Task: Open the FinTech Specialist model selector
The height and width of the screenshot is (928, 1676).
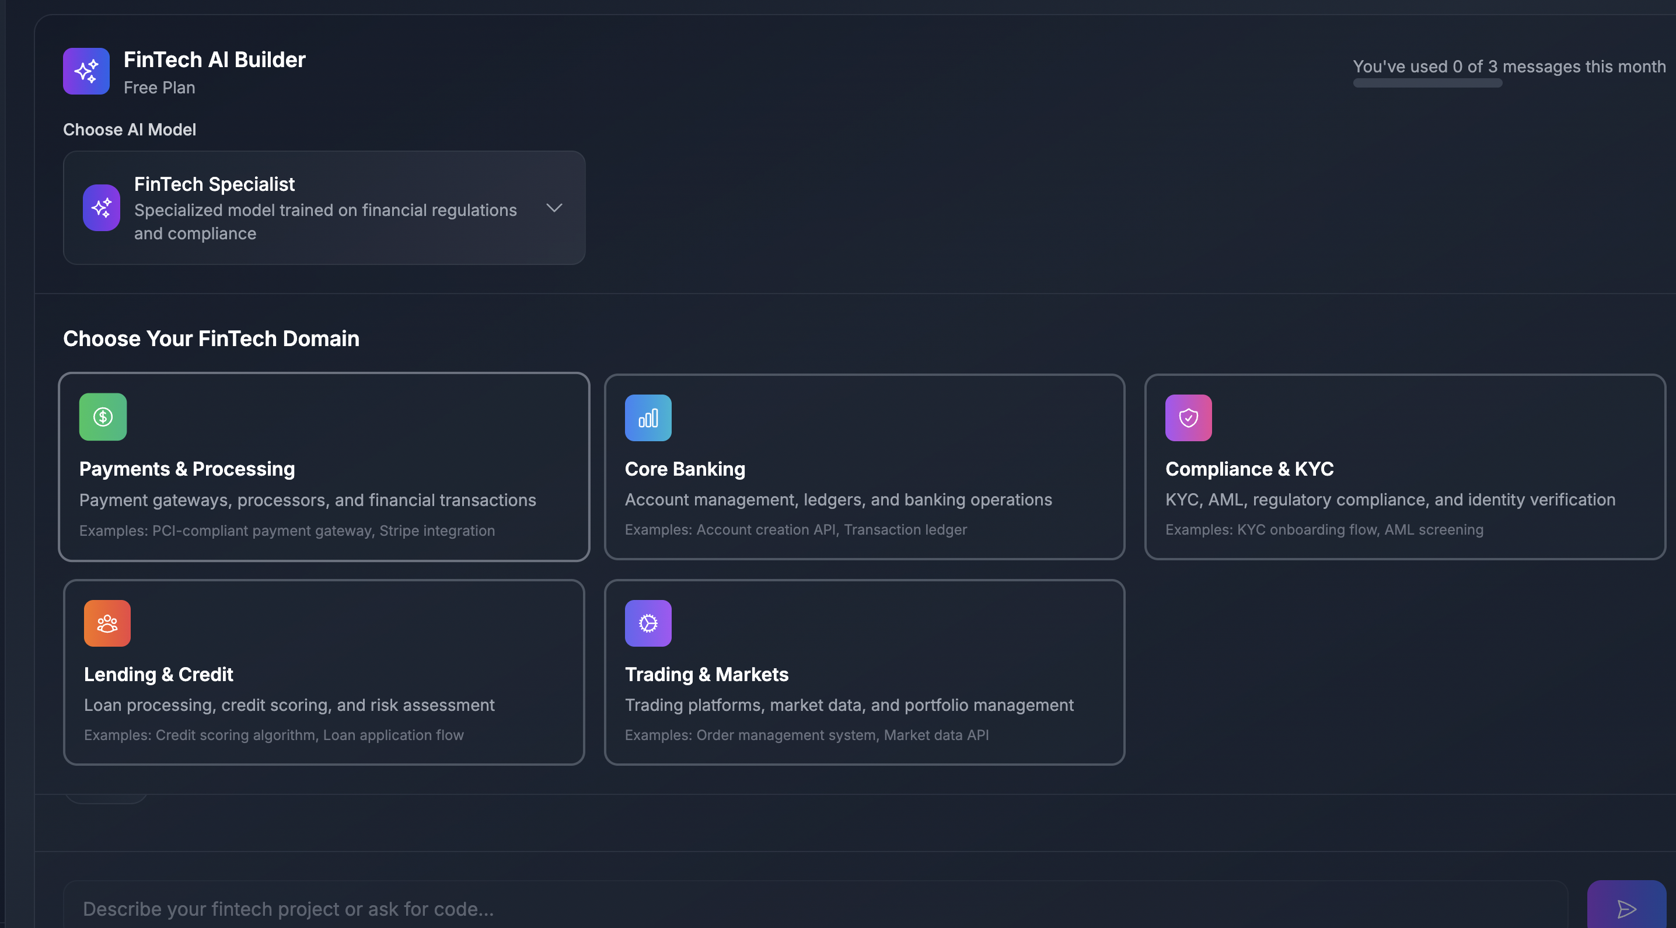Action: pyautogui.click(x=324, y=208)
